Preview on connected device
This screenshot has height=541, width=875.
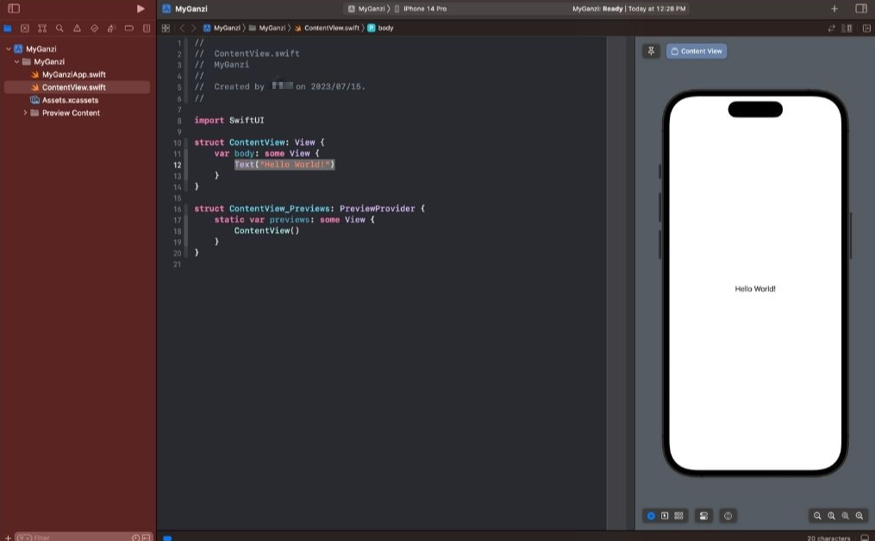728,516
